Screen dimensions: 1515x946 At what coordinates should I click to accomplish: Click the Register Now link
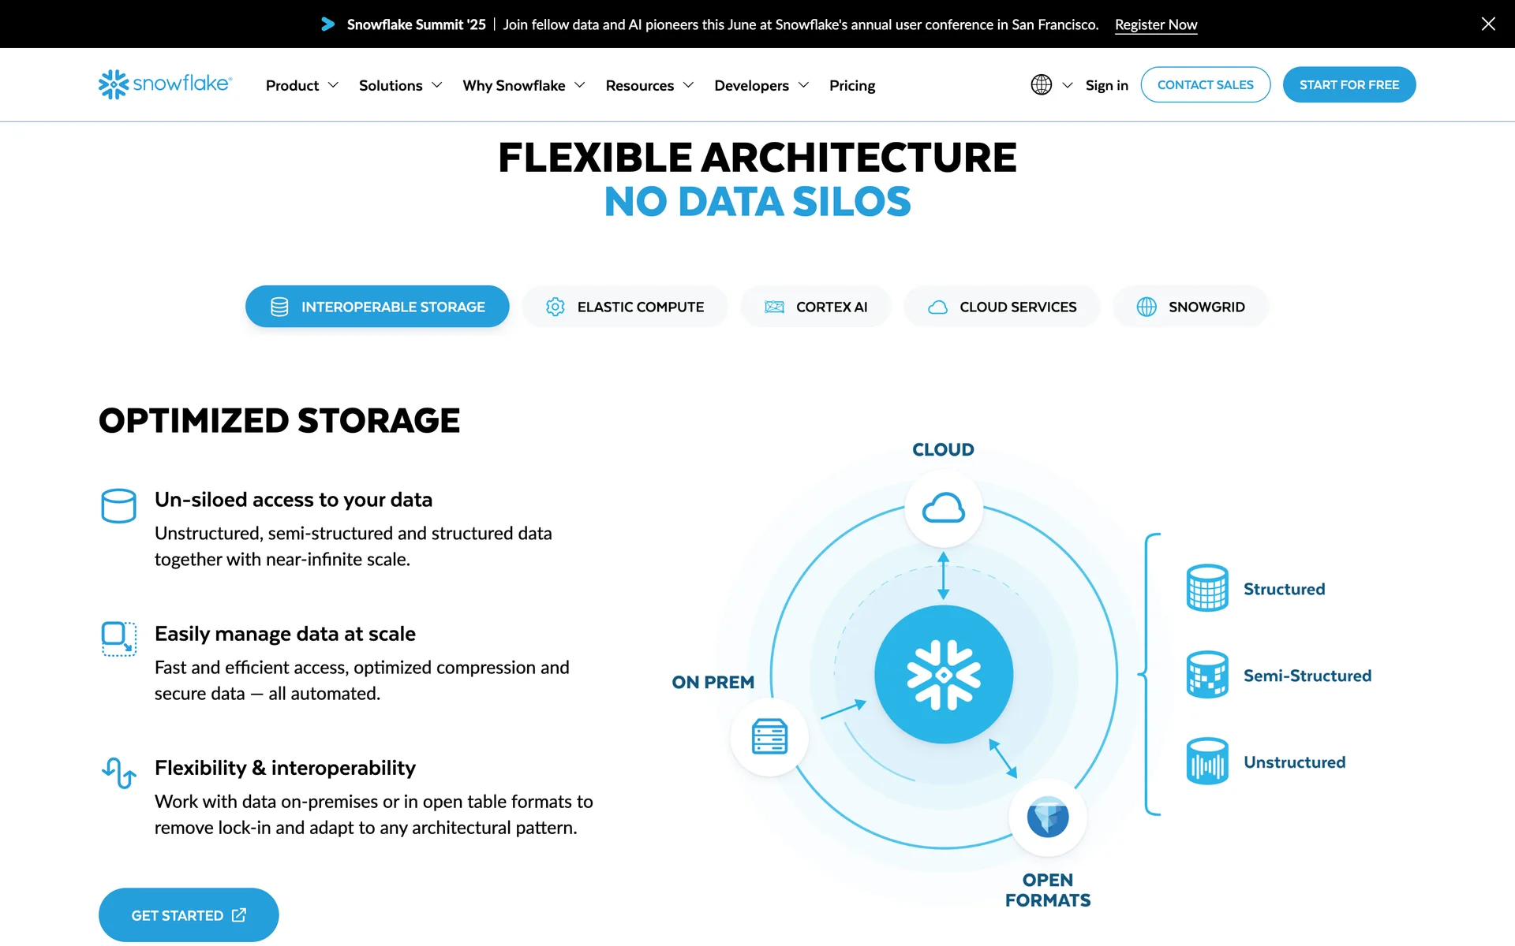coord(1155,24)
